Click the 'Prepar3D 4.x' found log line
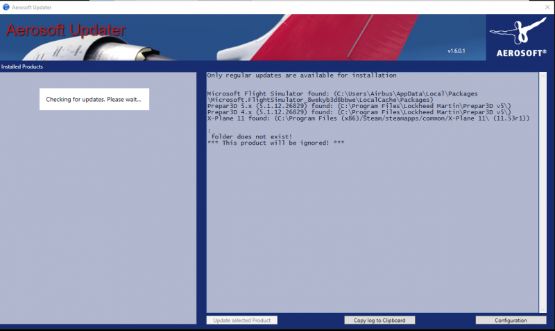The height and width of the screenshot is (331, 555). [359, 112]
